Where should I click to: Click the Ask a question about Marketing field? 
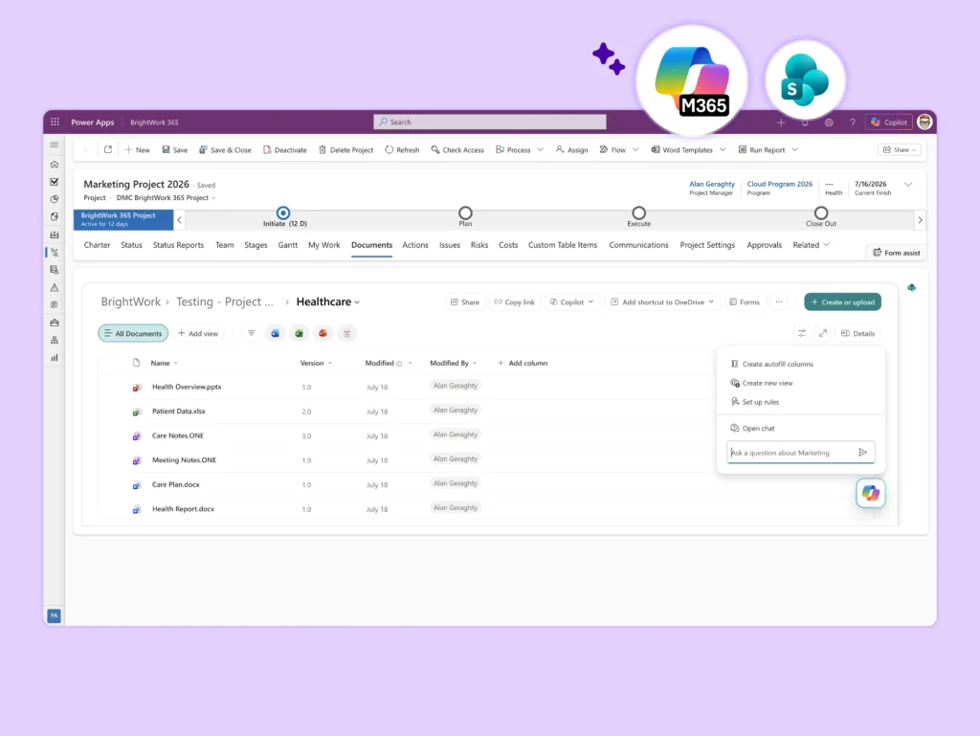(x=791, y=453)
